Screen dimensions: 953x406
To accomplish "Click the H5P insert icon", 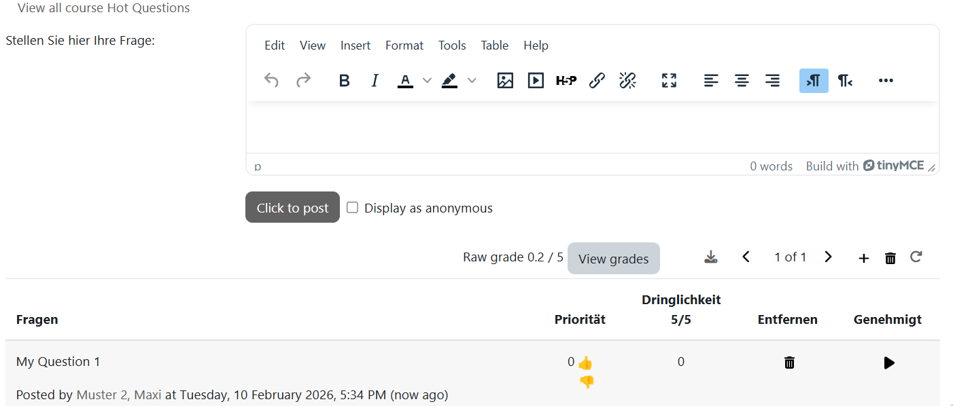I will (566, 81).
